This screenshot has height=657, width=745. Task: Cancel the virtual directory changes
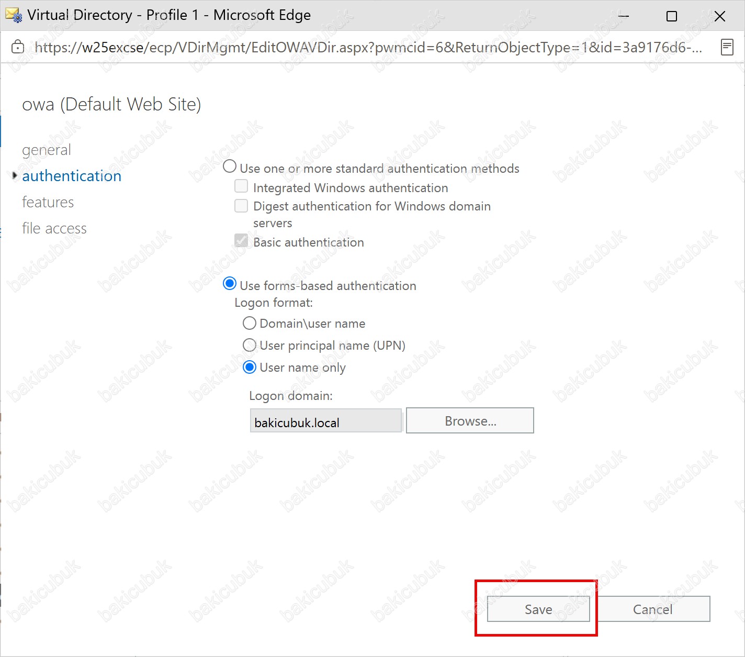click(x=653, y=609)
